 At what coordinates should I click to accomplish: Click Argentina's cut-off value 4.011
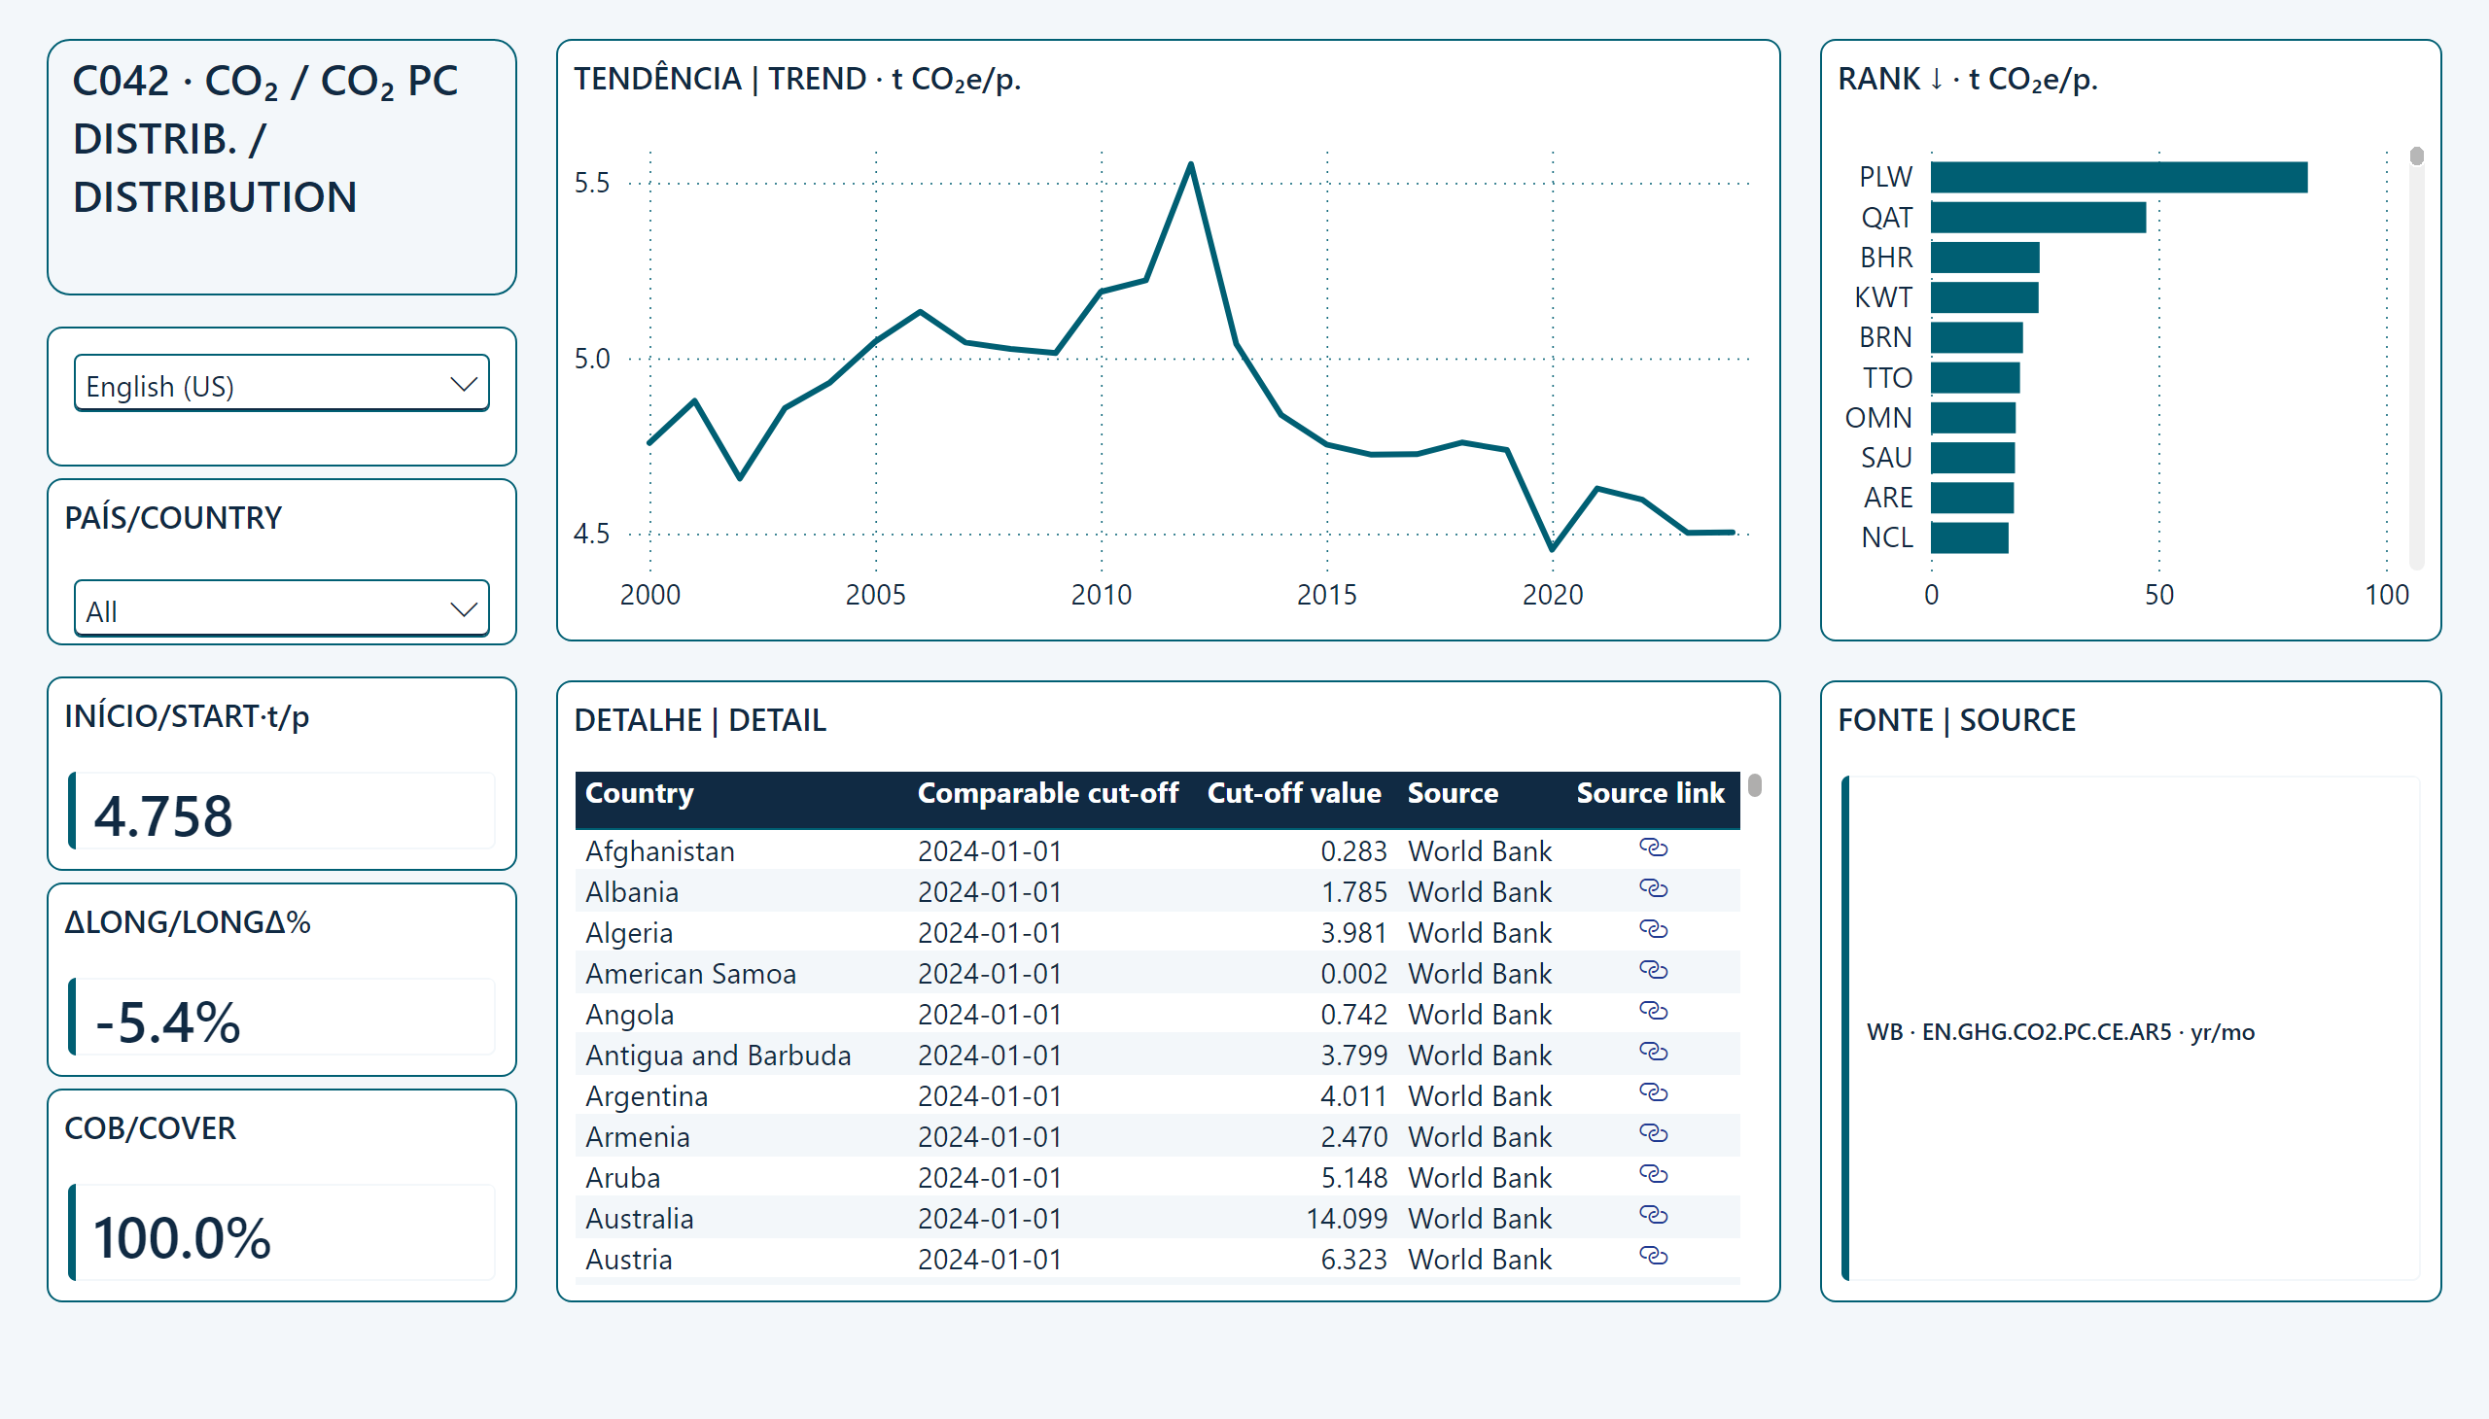click(1353, 1096)
